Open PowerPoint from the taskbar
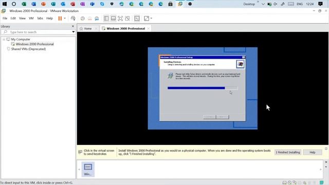Viewport: 329px width, 185px height. [x=43, y=4]
